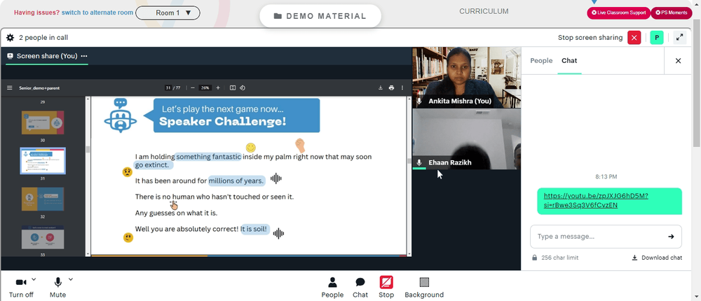
Task: Open call settings gear icon
Action: [10, 38]
